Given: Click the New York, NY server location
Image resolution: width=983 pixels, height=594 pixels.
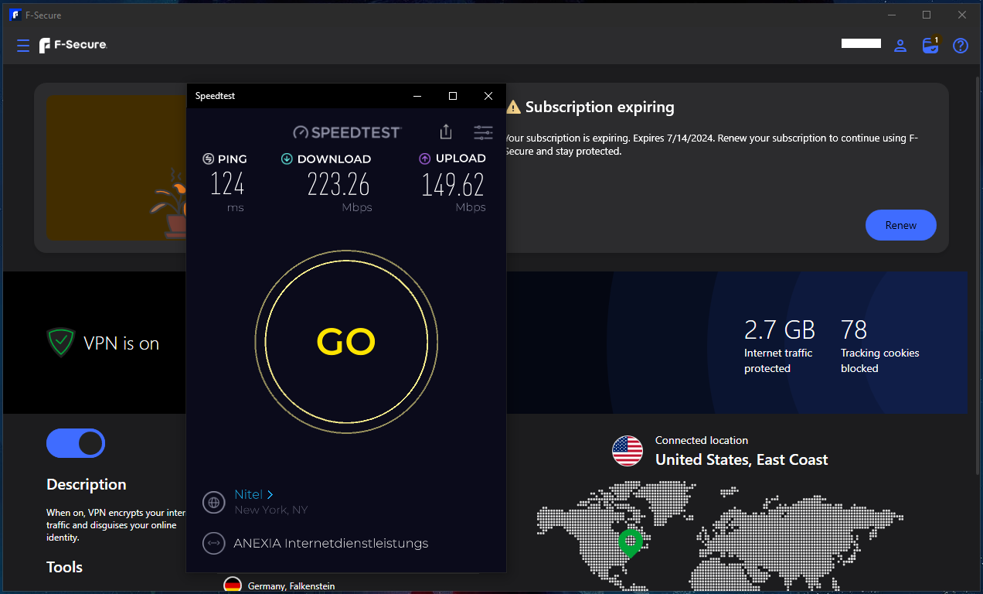Looking at the screenshot, I should [271, 510].
